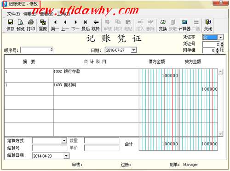
Task: Adjust the 附单据 spinner arrows
Action: [217, 50]
